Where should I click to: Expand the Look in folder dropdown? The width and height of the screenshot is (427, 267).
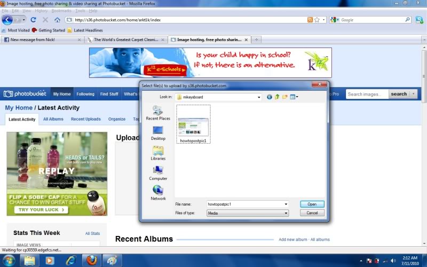click(x=258, y=97)
